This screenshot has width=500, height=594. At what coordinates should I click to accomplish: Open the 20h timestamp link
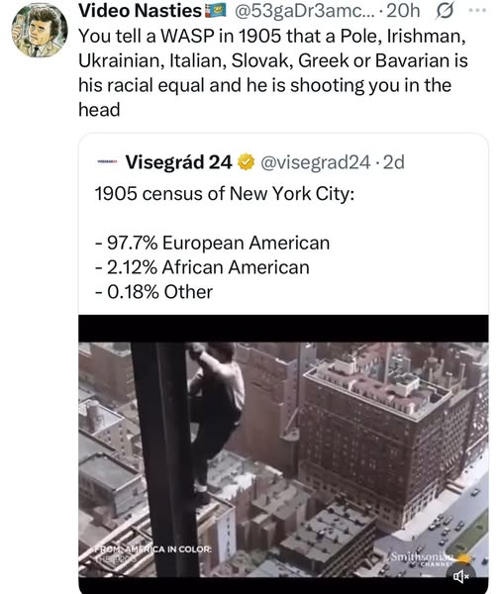pos(403,11)
